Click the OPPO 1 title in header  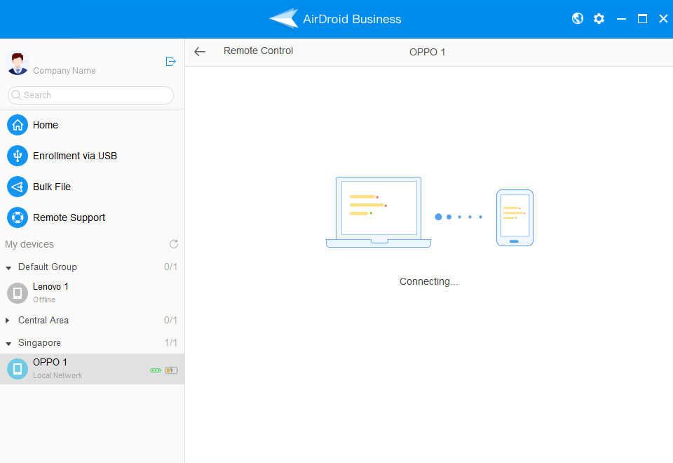point(427,52)
